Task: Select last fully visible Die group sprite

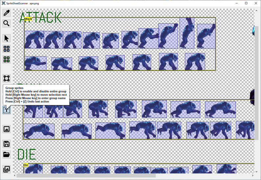Action: pos(226,169)
